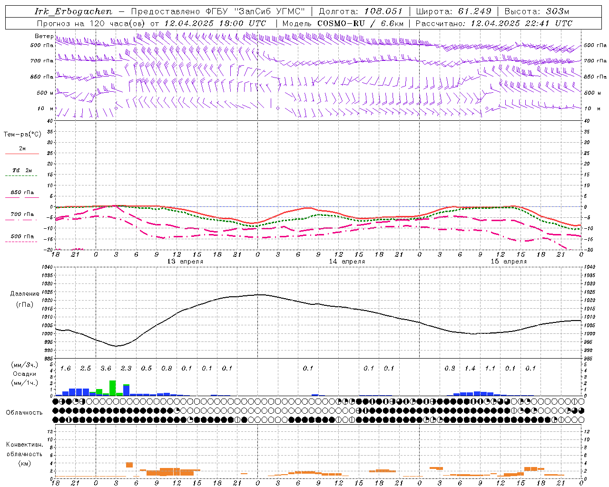This screenshot has height=487, width=609.
Task: Select the "Давление" pressure label
Action: point(25,294)
